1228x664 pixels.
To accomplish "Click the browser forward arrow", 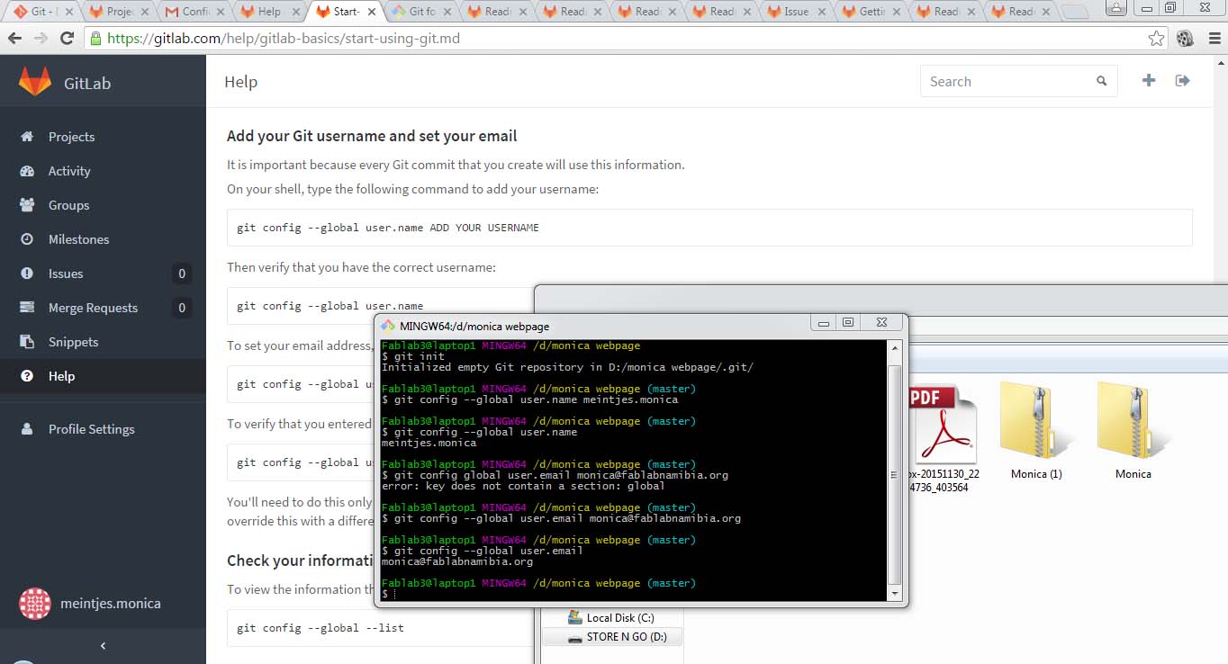I will (x=41, y=39).
